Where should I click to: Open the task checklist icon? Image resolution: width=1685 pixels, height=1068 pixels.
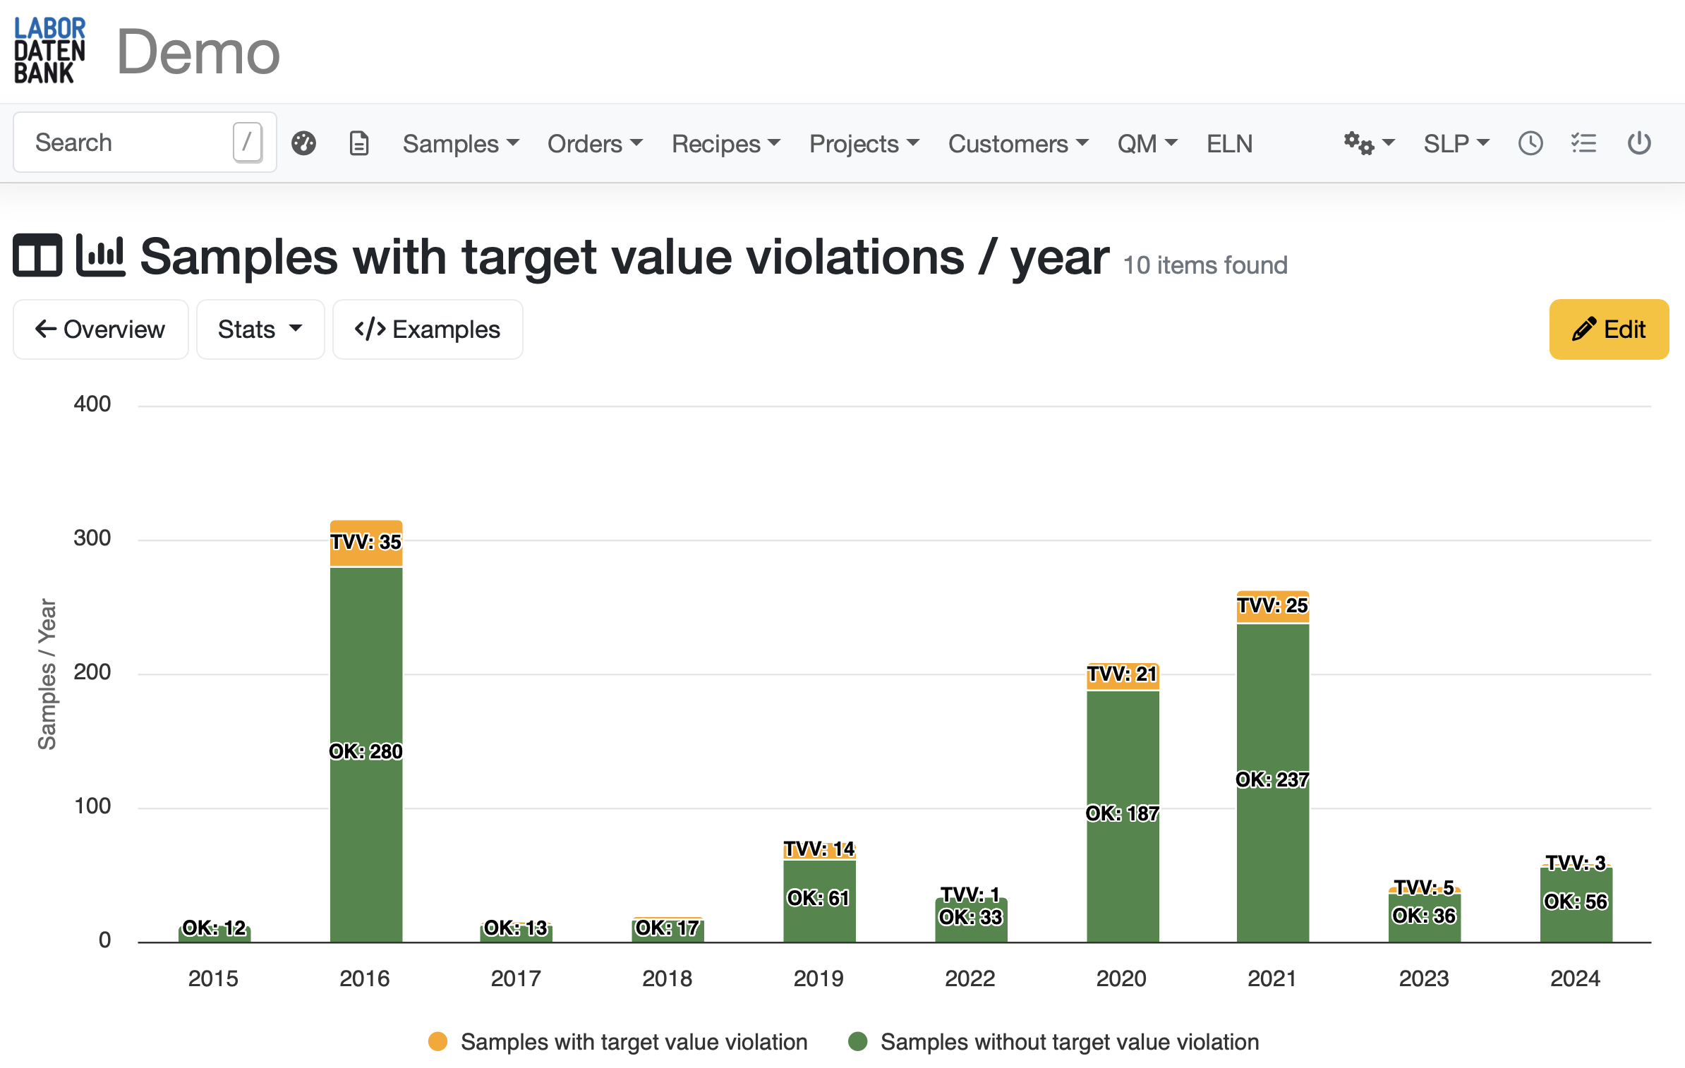click(1583, 143)
